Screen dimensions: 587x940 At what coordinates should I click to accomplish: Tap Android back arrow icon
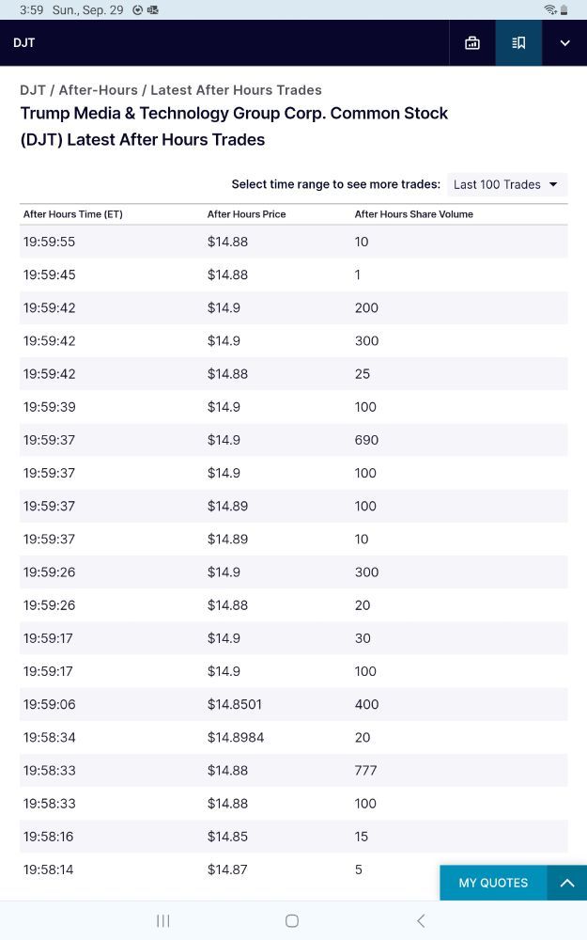click(x=421, y=920)
